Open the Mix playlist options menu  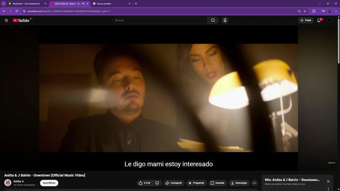click(x=328, y=189)
